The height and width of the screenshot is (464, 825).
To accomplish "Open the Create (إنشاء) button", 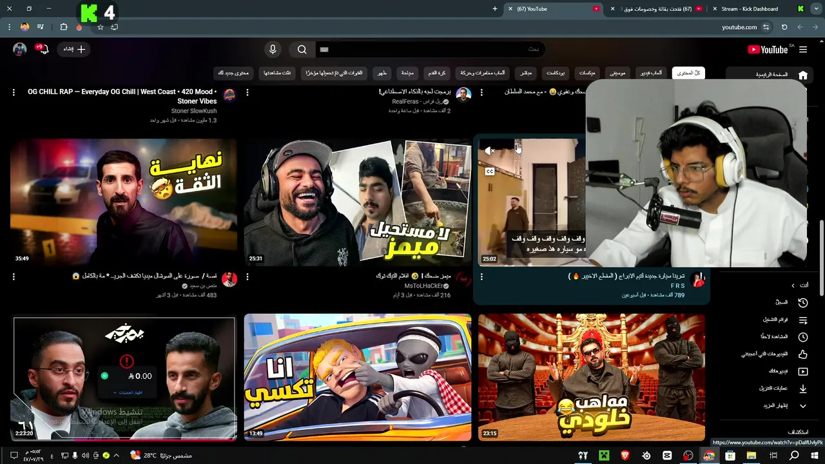I will pyautogui.click(x=74, y=49).
